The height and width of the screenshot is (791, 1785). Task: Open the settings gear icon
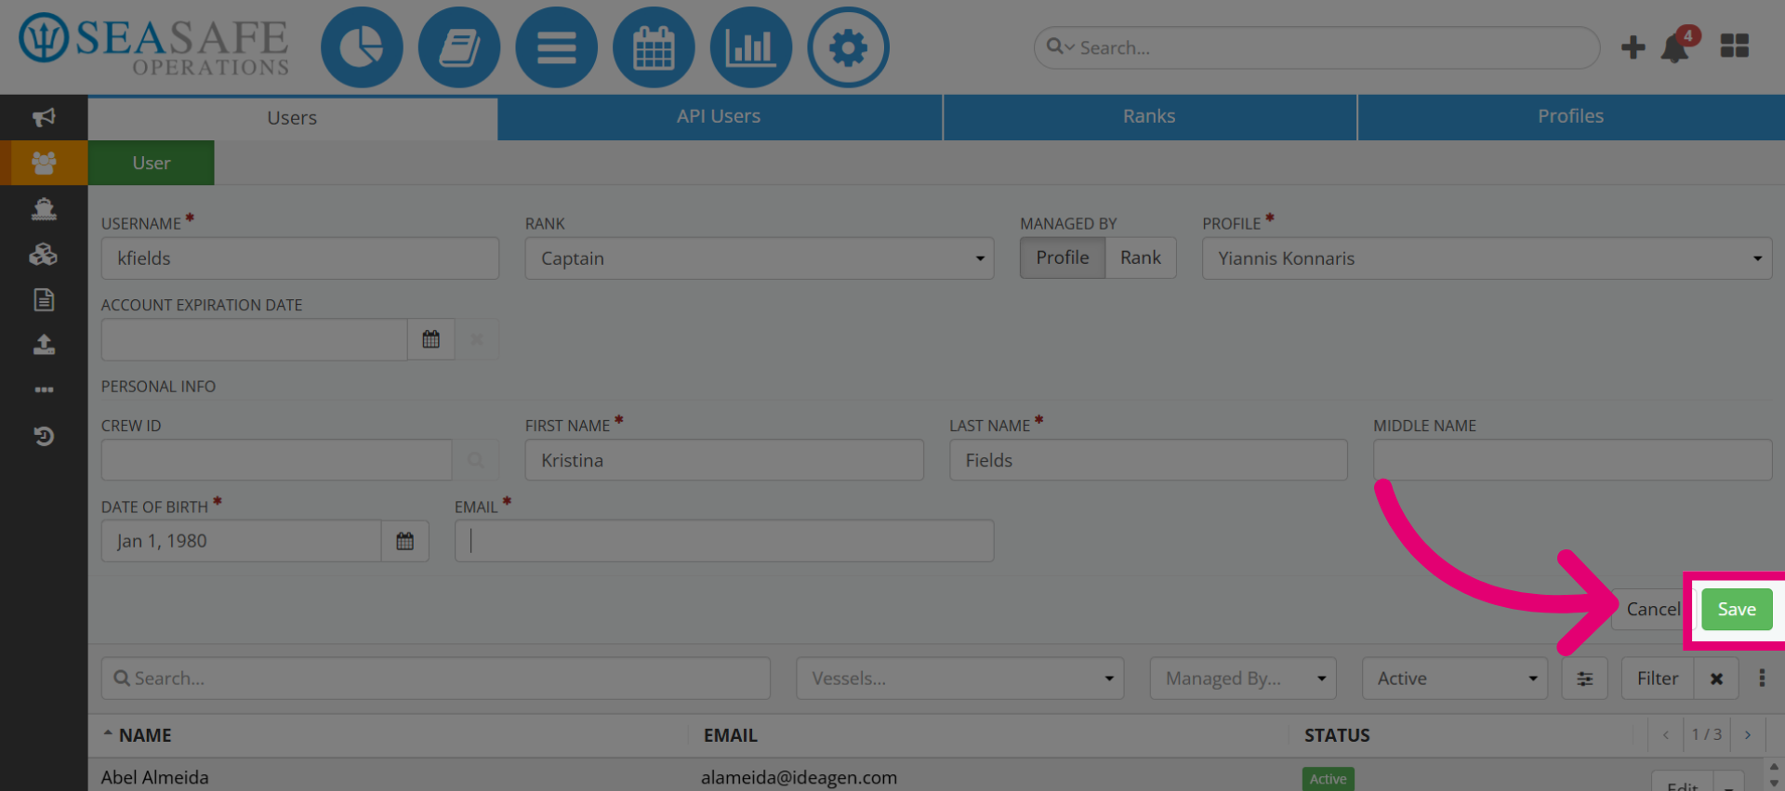click(x=848, y=47)
